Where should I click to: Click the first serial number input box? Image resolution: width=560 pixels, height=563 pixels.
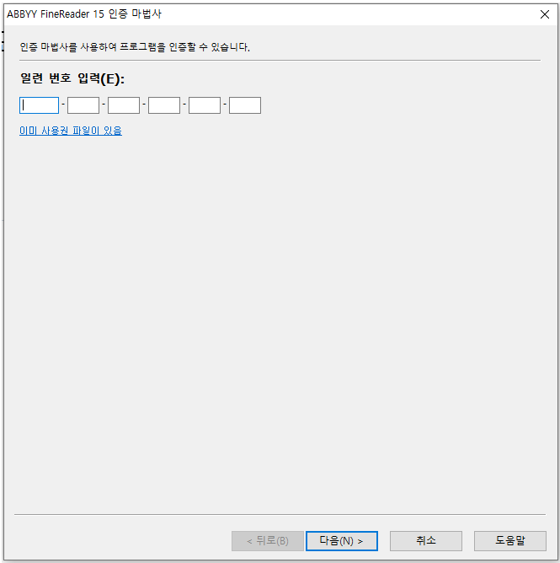pos(39,105)
